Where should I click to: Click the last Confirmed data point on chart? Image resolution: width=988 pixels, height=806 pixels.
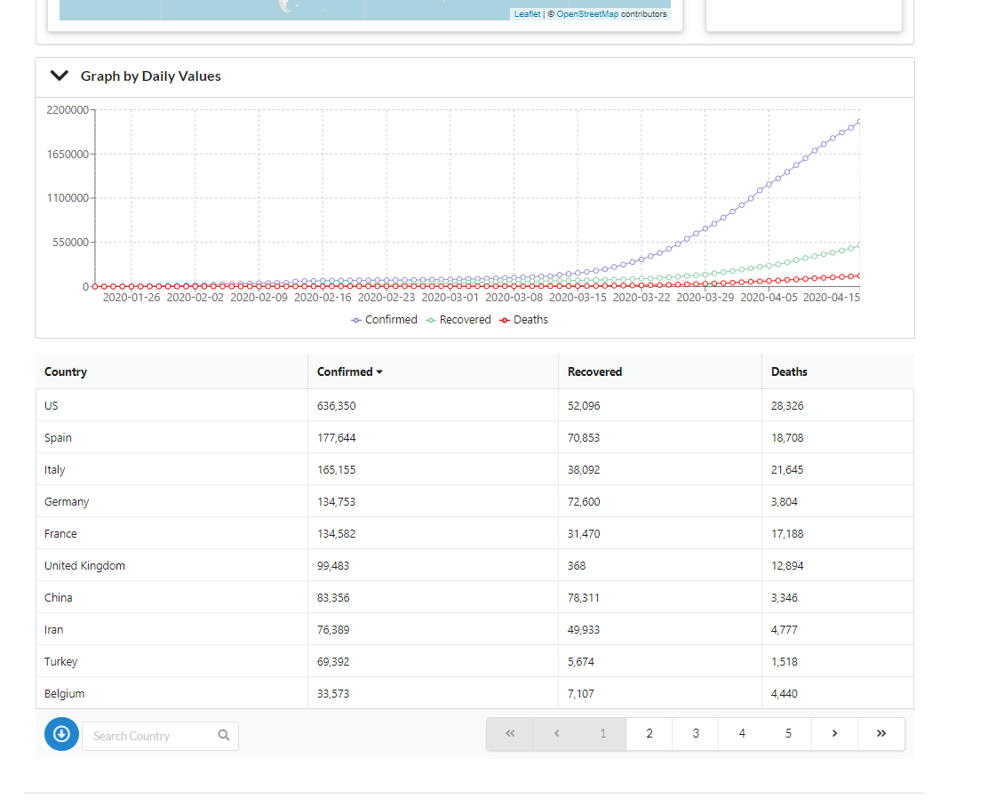[859, 122]
